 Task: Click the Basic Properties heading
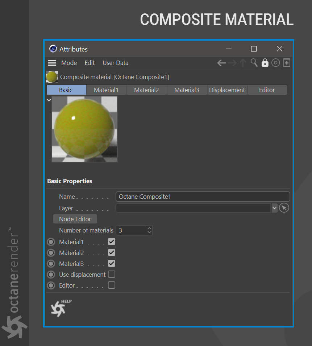(x=70, y=181)
